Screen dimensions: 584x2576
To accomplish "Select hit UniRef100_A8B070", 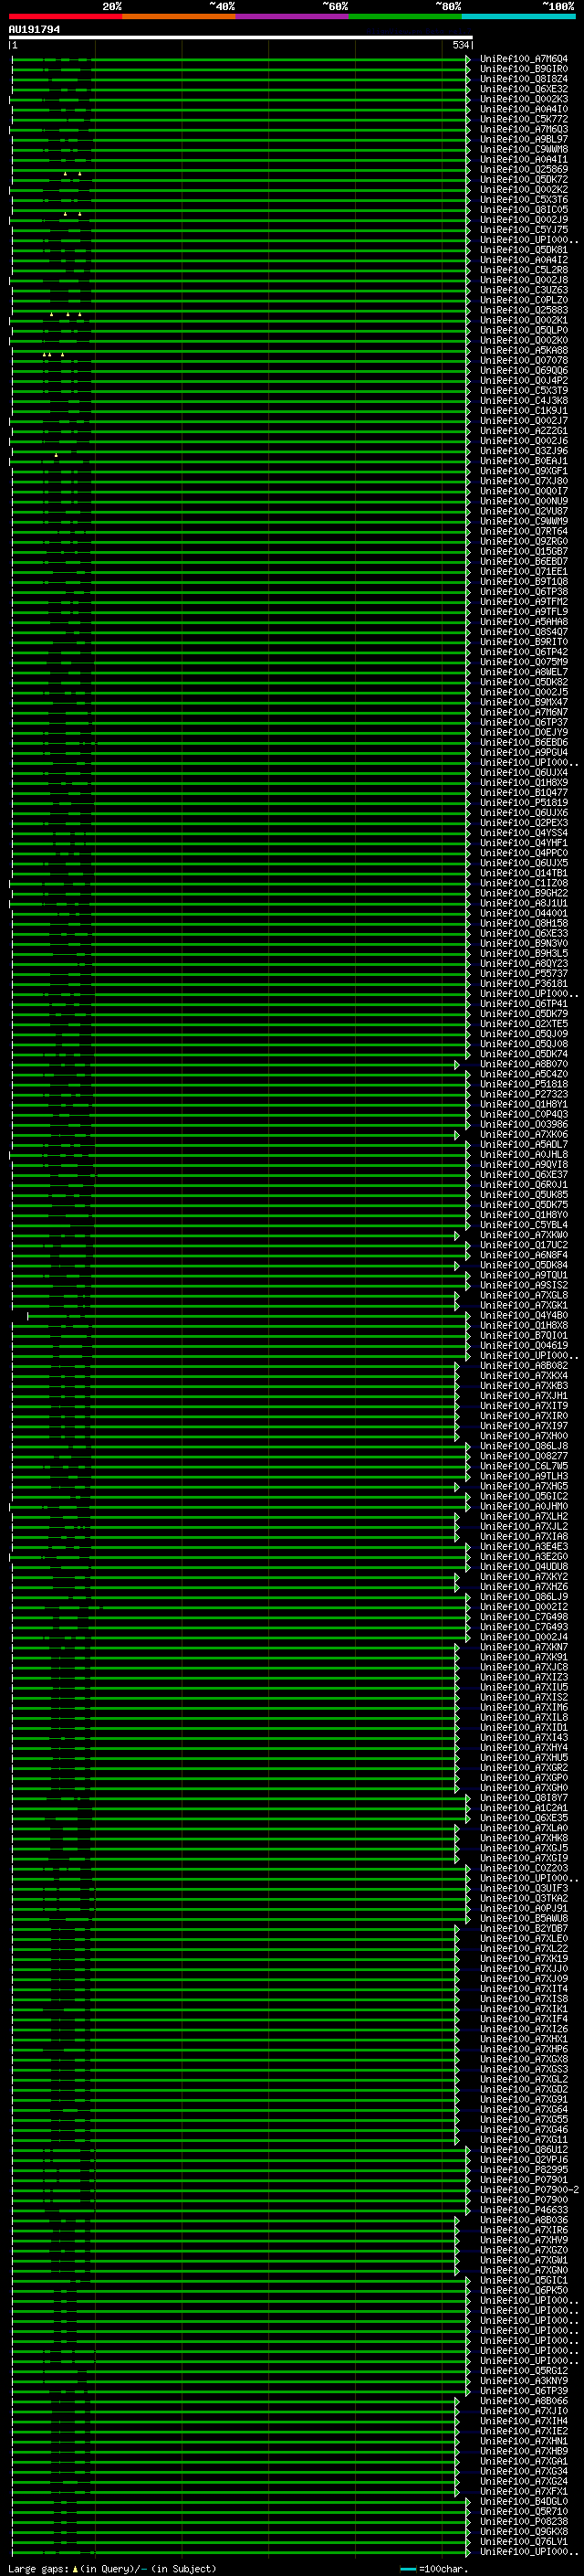I will click(x=523, y=1064).
